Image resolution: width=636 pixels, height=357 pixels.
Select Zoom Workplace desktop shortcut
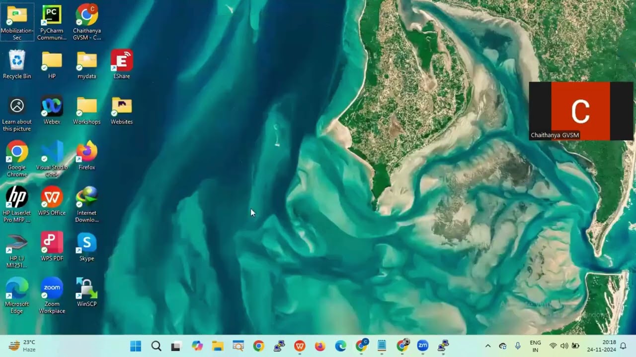(52, 296)
